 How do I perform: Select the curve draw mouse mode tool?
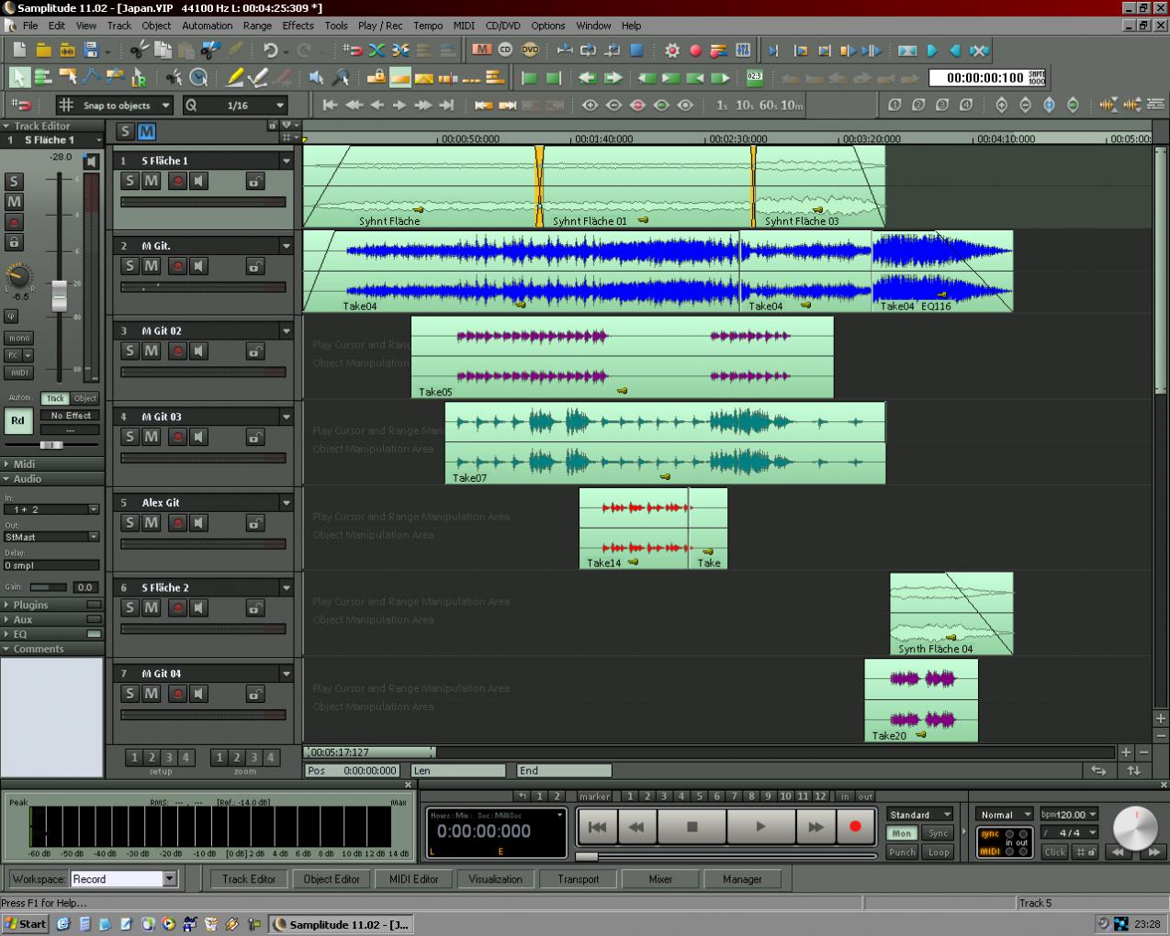pyautogui.click(x=92, y=78)
